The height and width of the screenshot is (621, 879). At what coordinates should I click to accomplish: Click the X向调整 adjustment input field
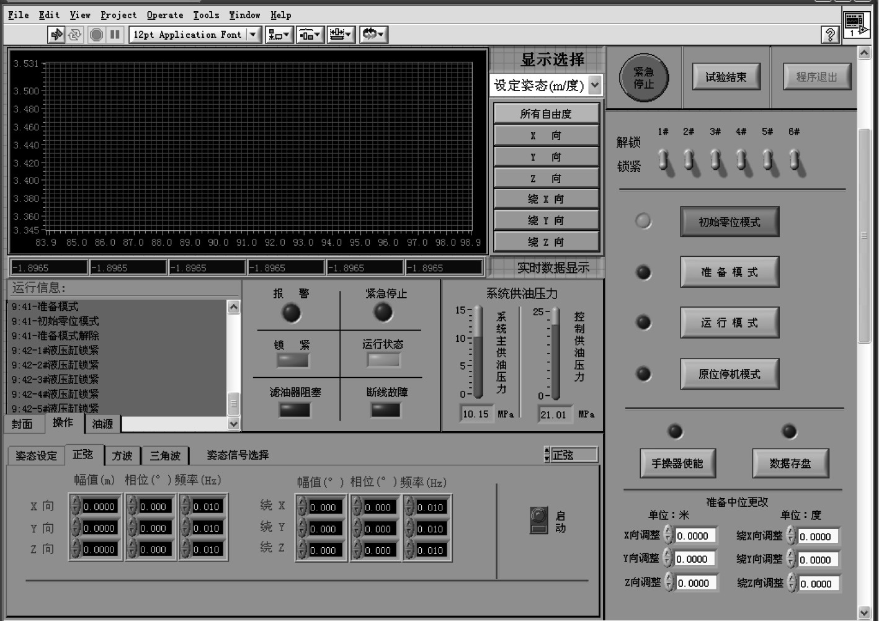[695, 536]
